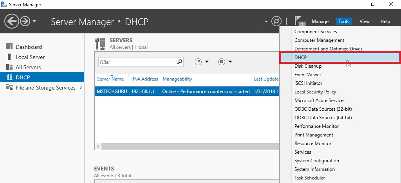Screen dimensions: 401x183
Task: Click the All Servers icon
Action: coord(9,67)
